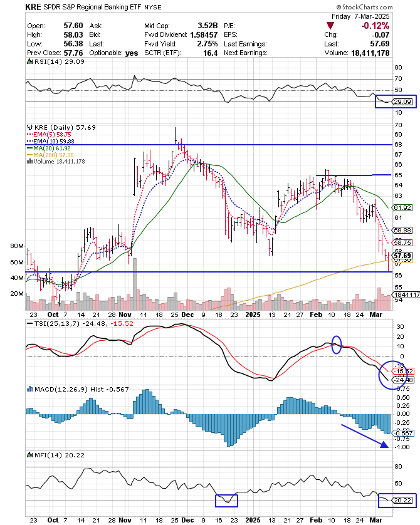Click the 60M volume axis label
Viewport: 420px width, 525px height.
[x=17, y=262]
